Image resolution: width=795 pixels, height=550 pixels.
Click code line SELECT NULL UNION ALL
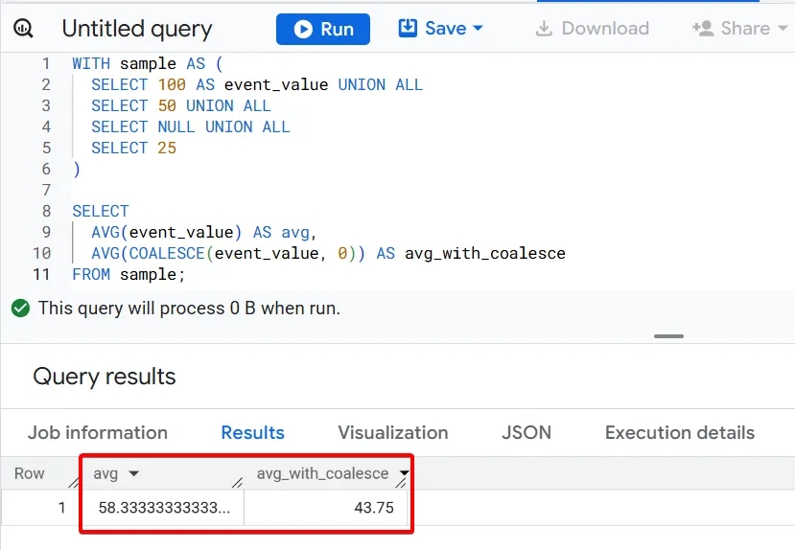tap(191, 126)
